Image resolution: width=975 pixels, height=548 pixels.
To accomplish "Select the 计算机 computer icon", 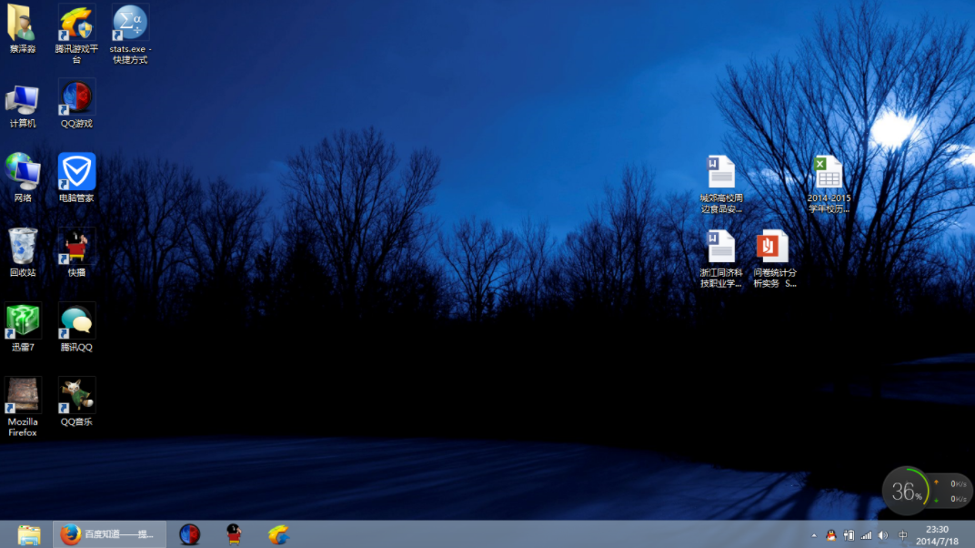I will coord(23,97).
